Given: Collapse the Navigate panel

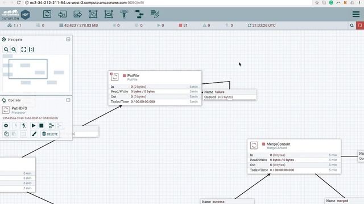Looking at the screenshot, I should (68, 39).
